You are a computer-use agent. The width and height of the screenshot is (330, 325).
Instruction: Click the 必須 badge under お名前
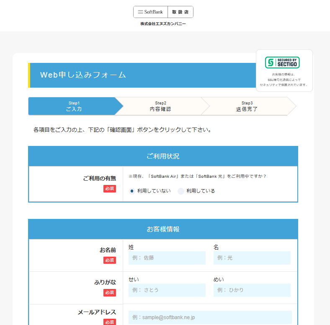coord(110,260)
